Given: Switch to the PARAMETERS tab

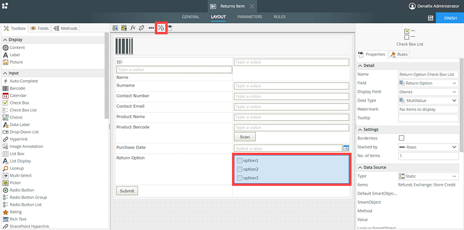Looking at the screenshot, I should pyautogui.click(x=250, y=17).
